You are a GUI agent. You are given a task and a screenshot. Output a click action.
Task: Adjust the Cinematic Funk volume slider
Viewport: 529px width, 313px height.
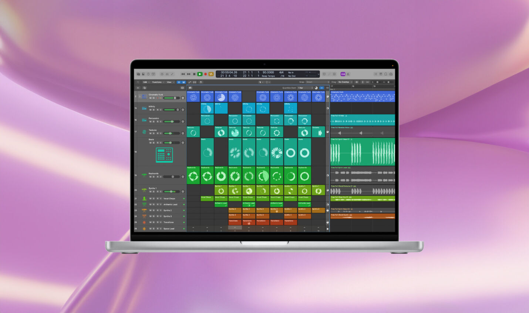pyautogui.click(x=171, y=98)
